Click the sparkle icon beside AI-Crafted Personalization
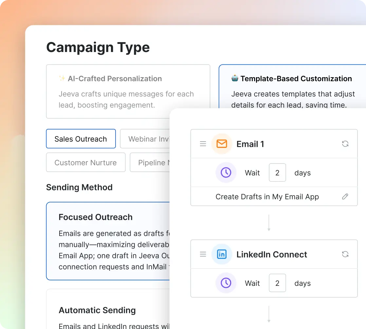 click(62, 78)
